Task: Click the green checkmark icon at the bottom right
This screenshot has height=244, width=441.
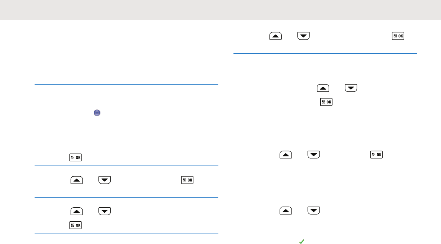Action: 301,242
